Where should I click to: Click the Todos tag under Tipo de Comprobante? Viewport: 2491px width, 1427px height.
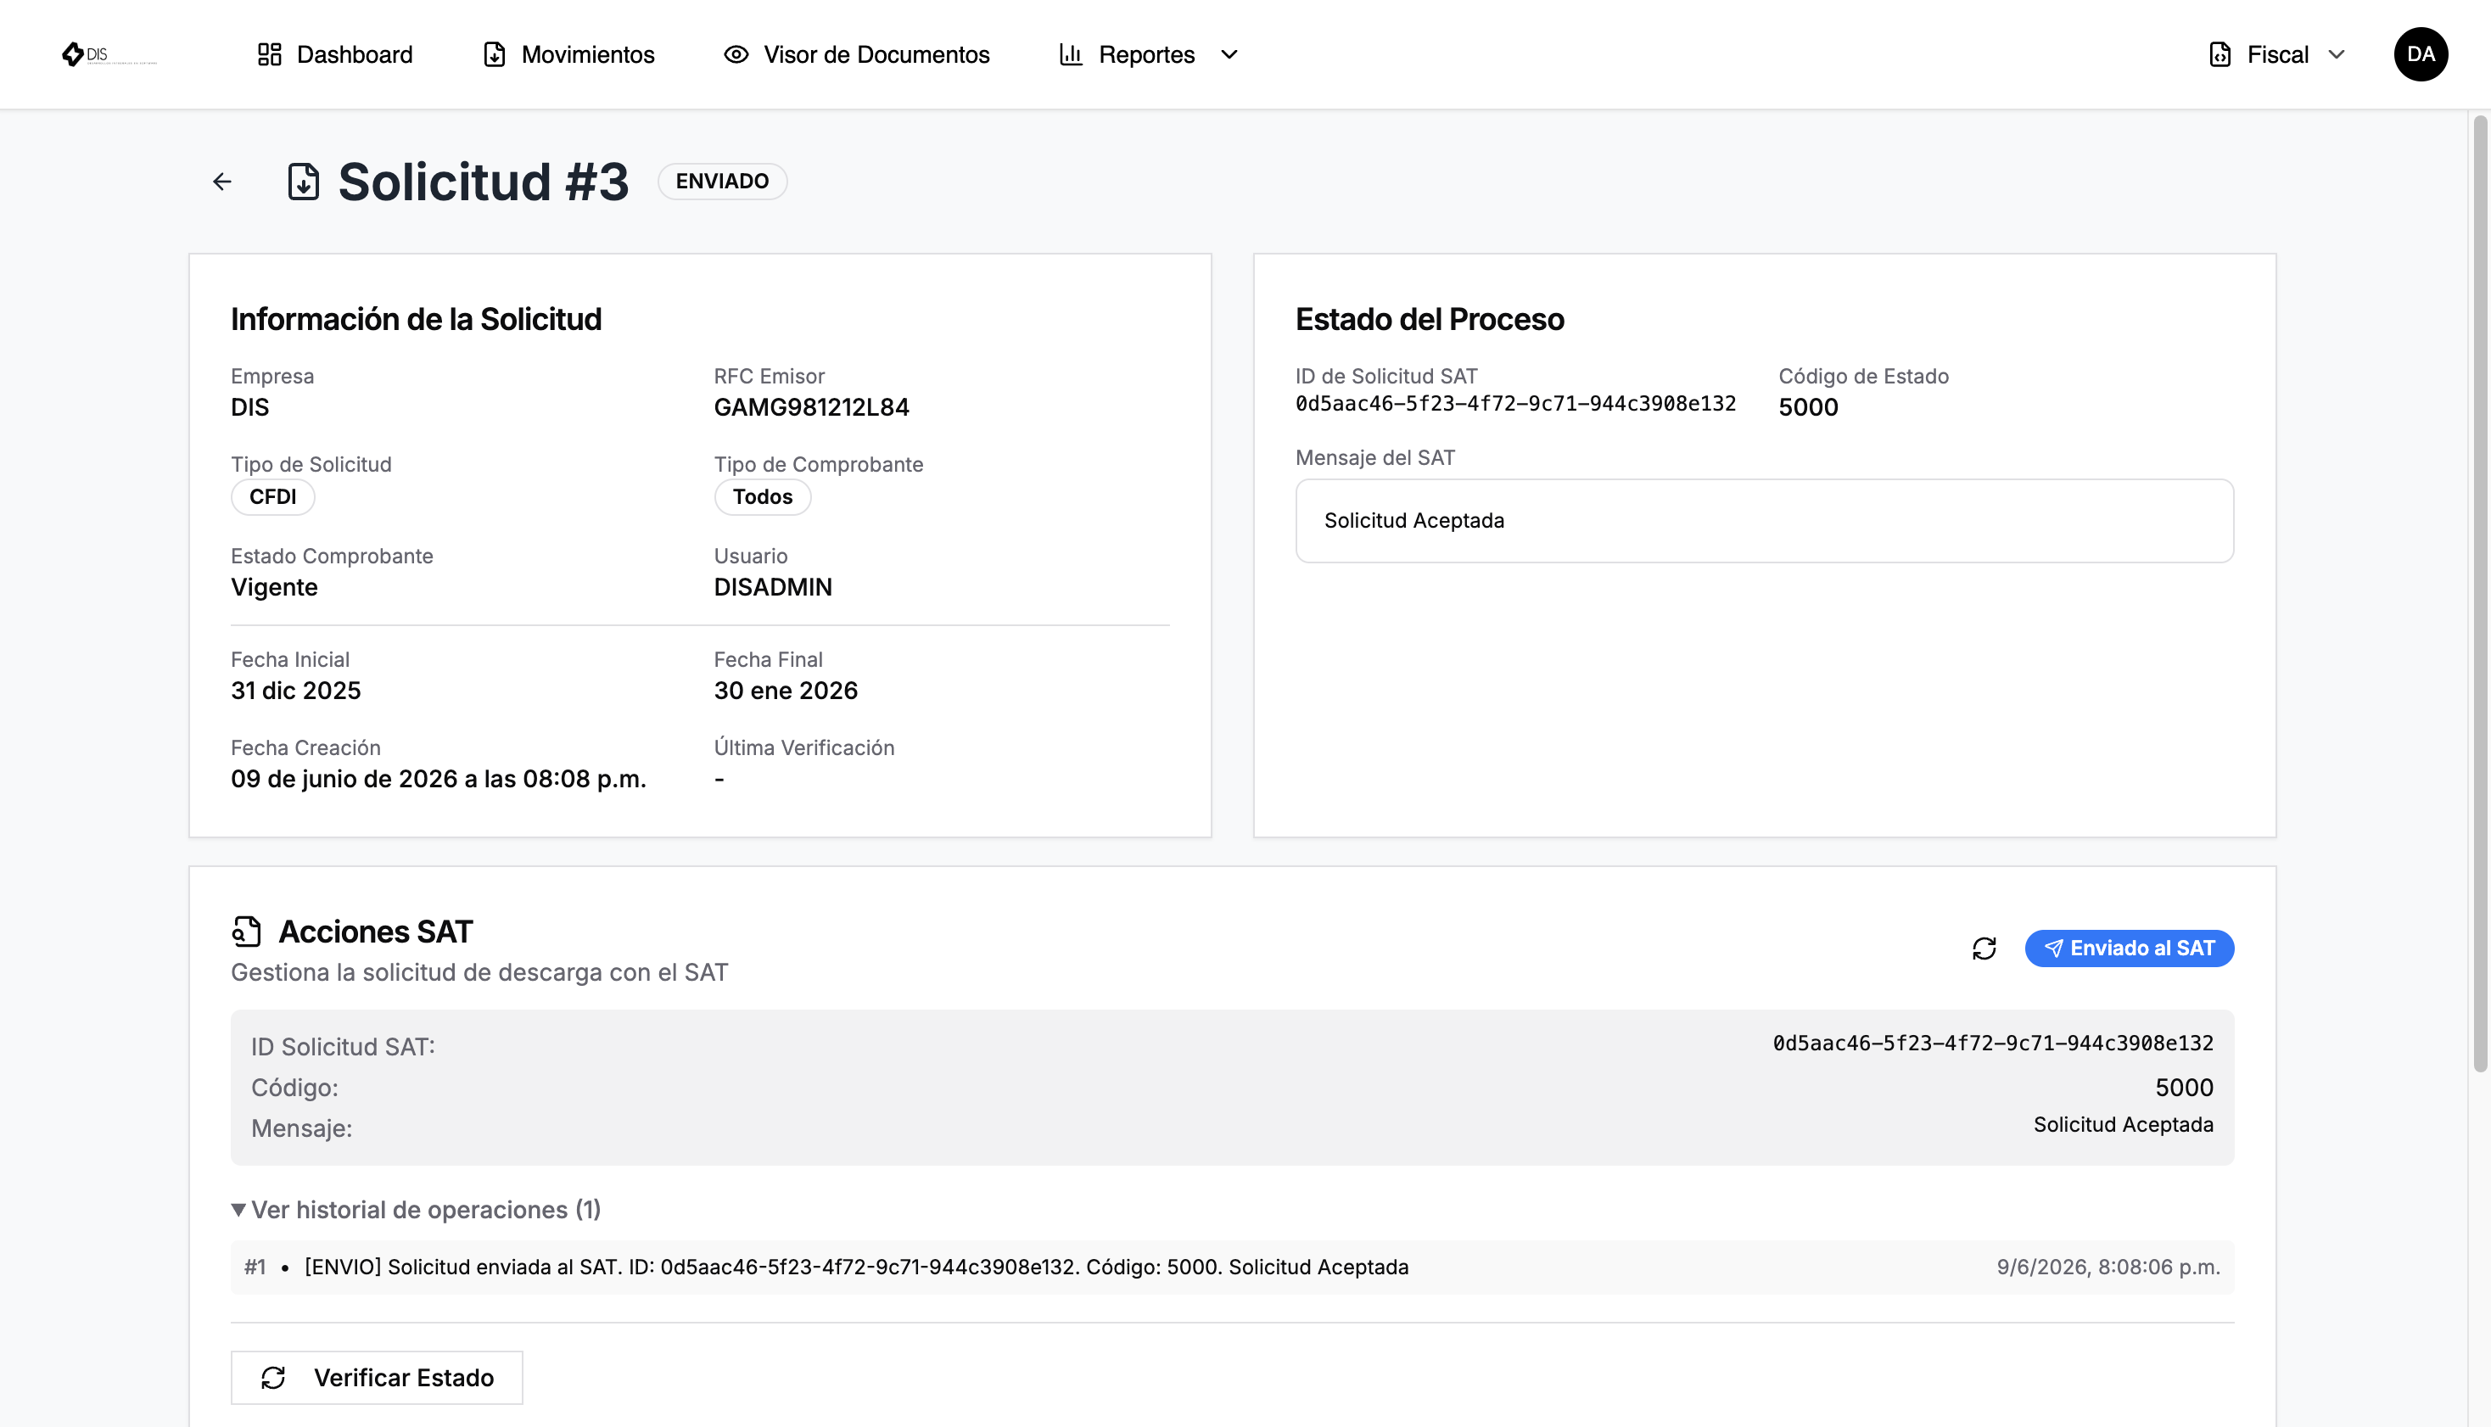point(763,497)
